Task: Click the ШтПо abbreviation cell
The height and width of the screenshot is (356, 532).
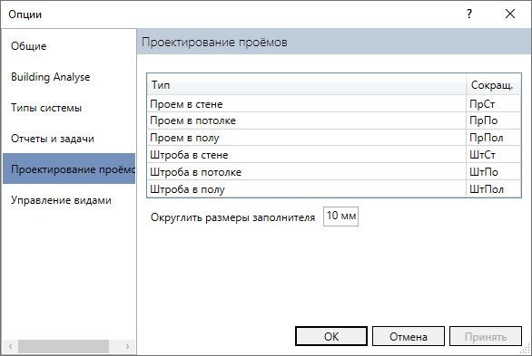Action: click(493, 172)
